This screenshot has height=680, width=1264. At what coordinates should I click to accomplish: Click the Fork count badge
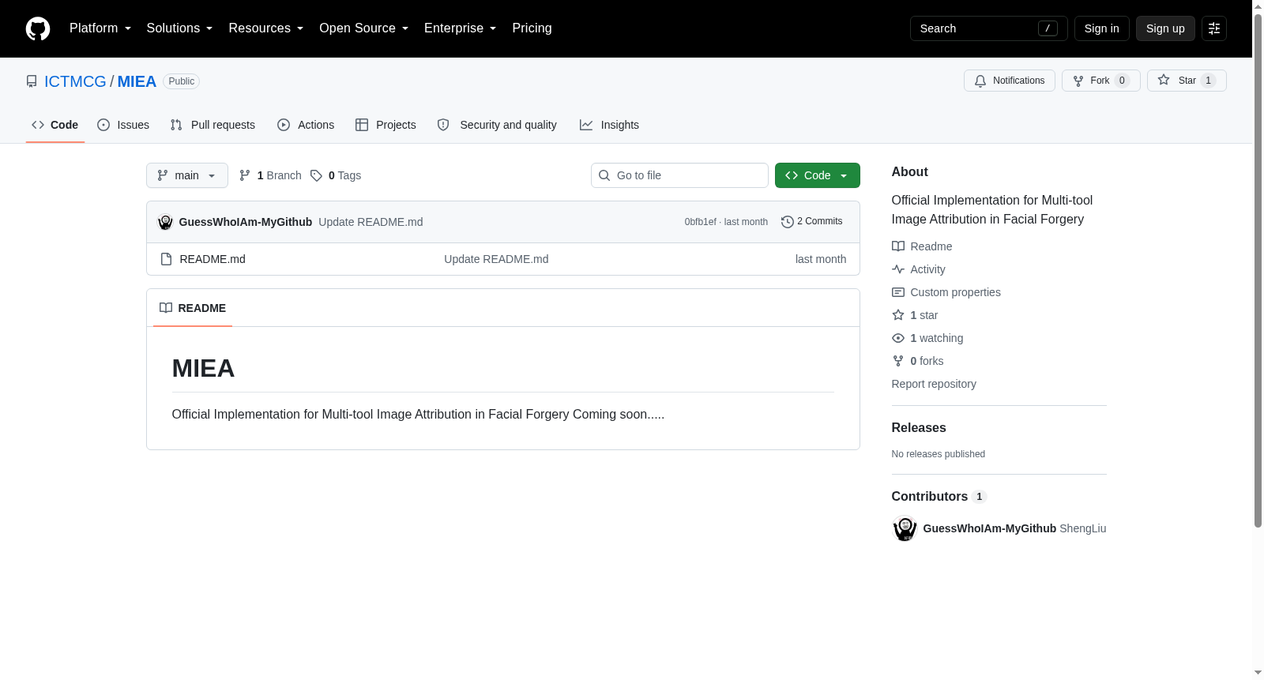pos(1122,81)
